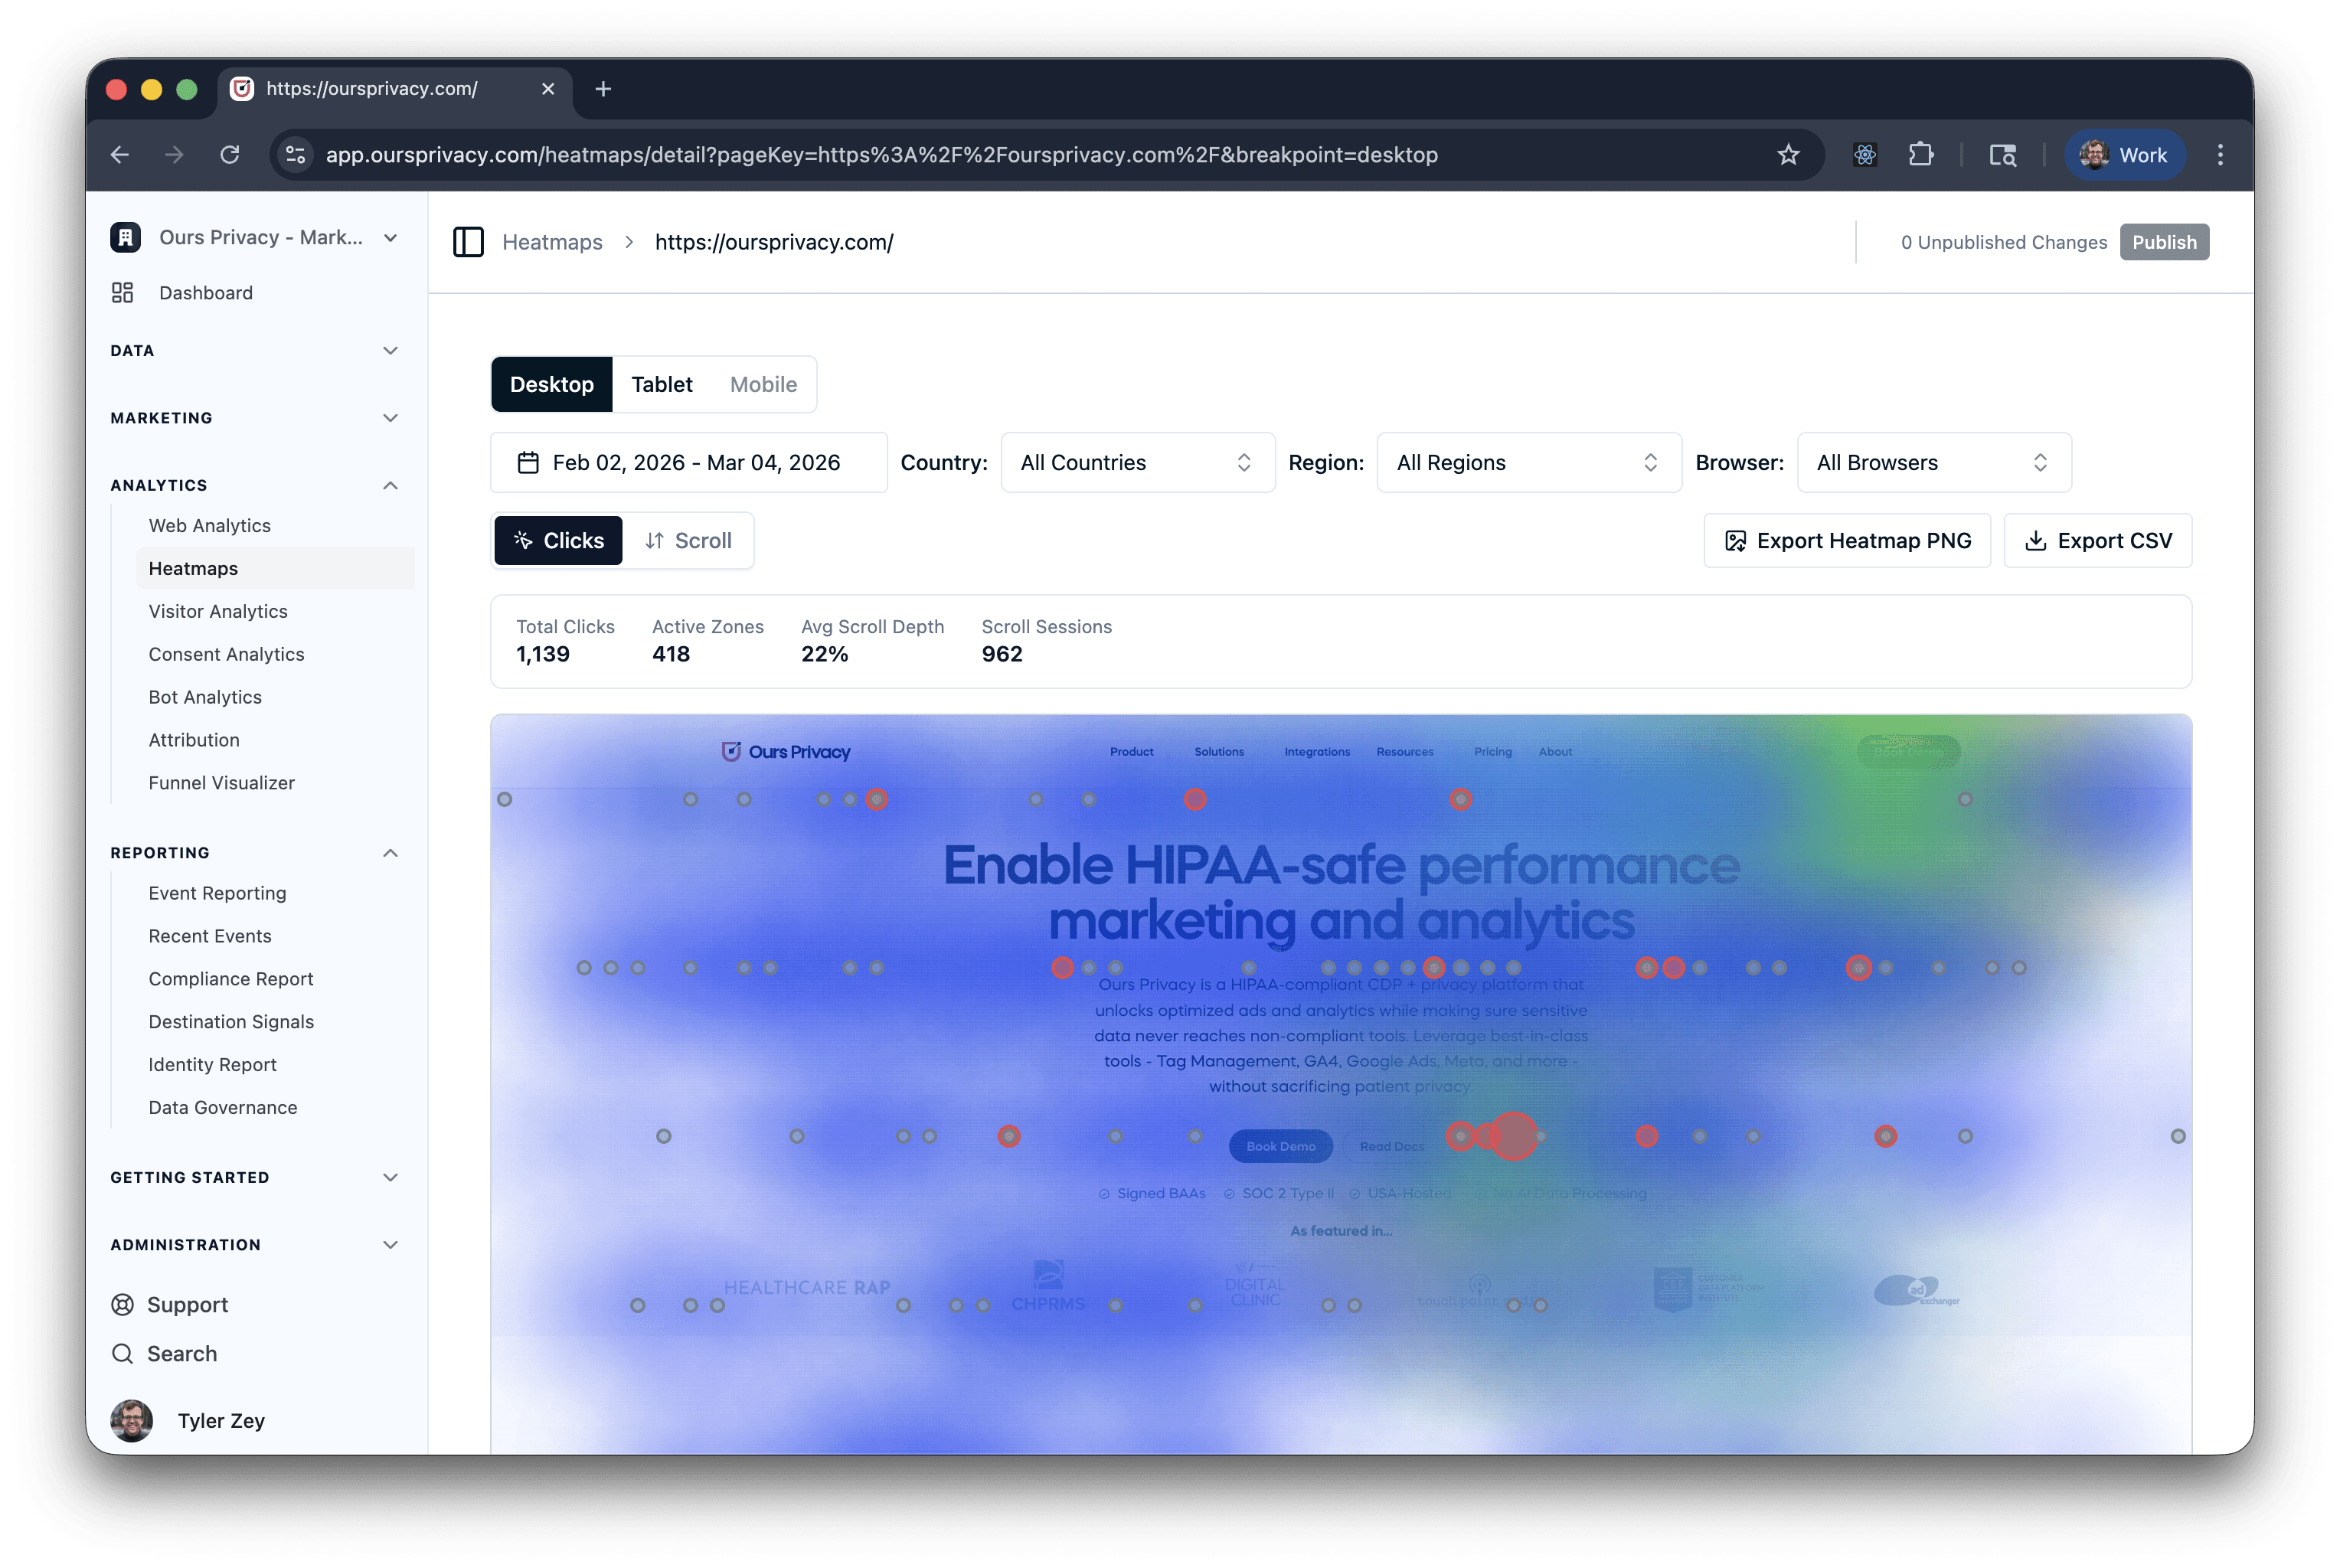
Task: Select the Clicks heatmap mode
Action: point(559,541)
